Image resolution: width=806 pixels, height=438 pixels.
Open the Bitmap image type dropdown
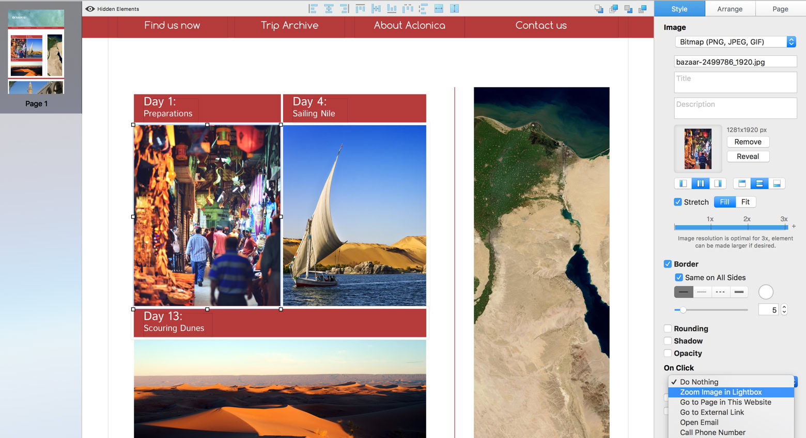point(735,42)
